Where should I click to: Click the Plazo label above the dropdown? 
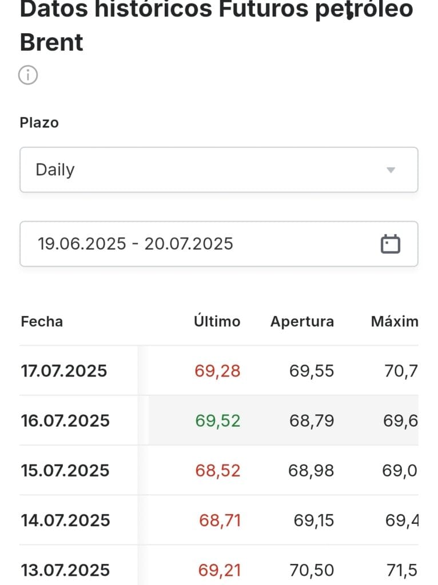[39, 122]
